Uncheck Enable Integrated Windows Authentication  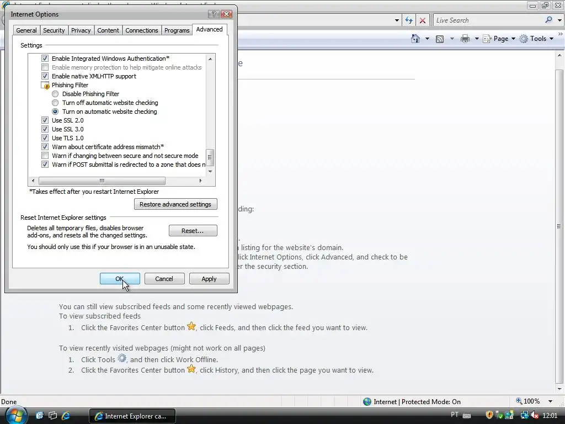click(45, 59)
